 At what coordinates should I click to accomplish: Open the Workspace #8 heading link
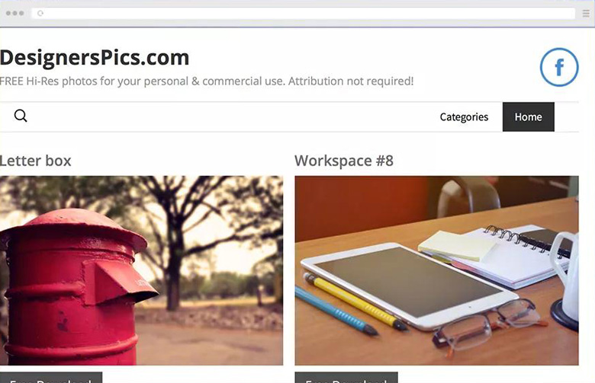[344, 161]
